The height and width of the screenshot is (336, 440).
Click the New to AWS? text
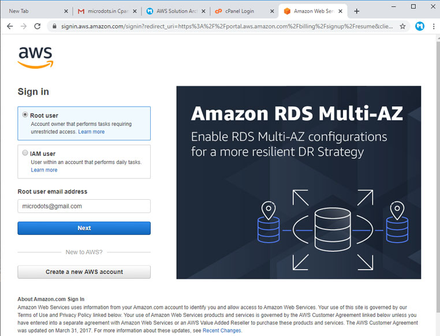tap(84, 252)
